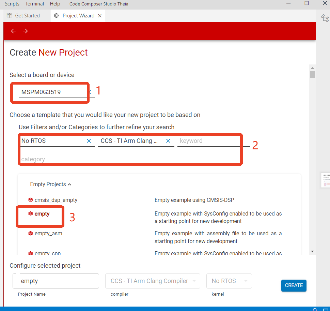Go forward with the right arrow icon
Viewport: 330px width, 311px height.
(26, 31)
